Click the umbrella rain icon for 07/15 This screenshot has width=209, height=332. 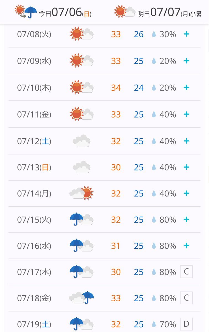pos(81,219)
